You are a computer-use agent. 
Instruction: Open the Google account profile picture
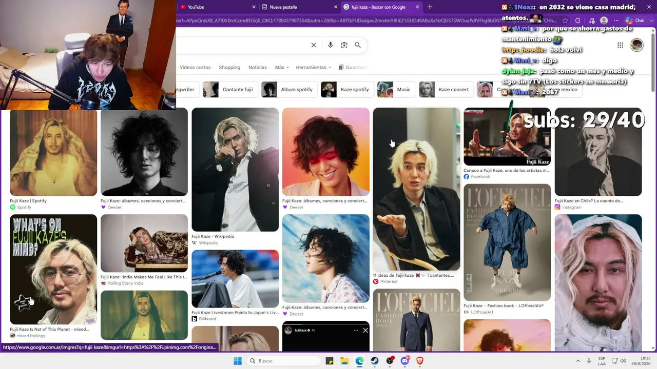point(636,45)
